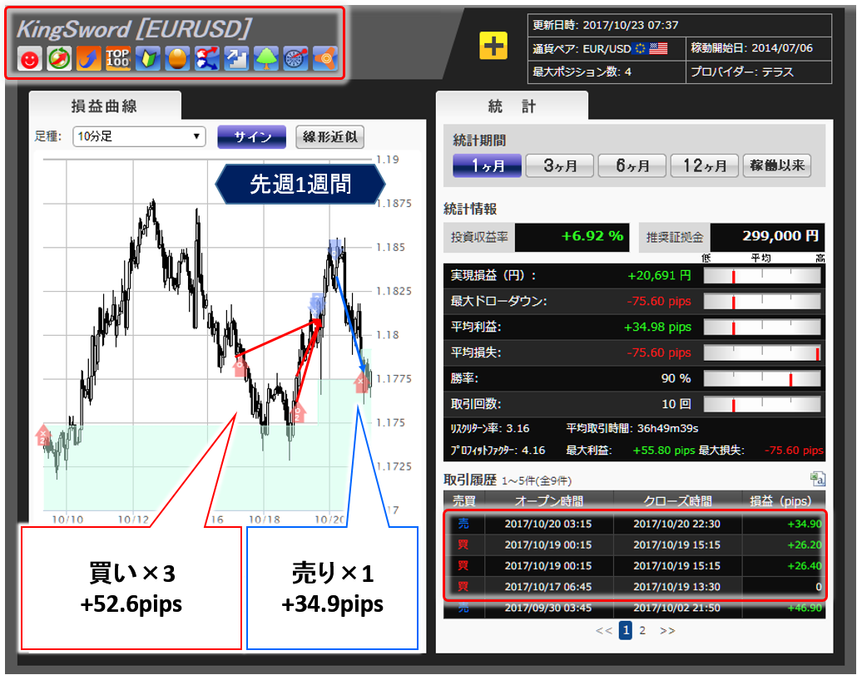Open the 統計 tab
The height and width of the screenshot is (675, 857).
click(x=512, y=106)
